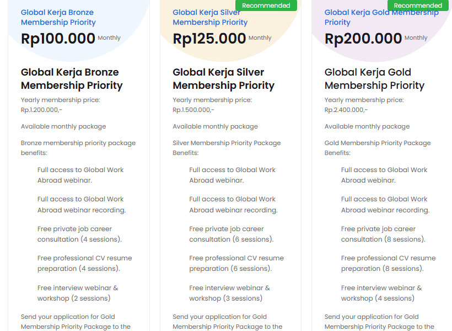Click Bronze consultation (4 sessions) benefit

[79, 234]
